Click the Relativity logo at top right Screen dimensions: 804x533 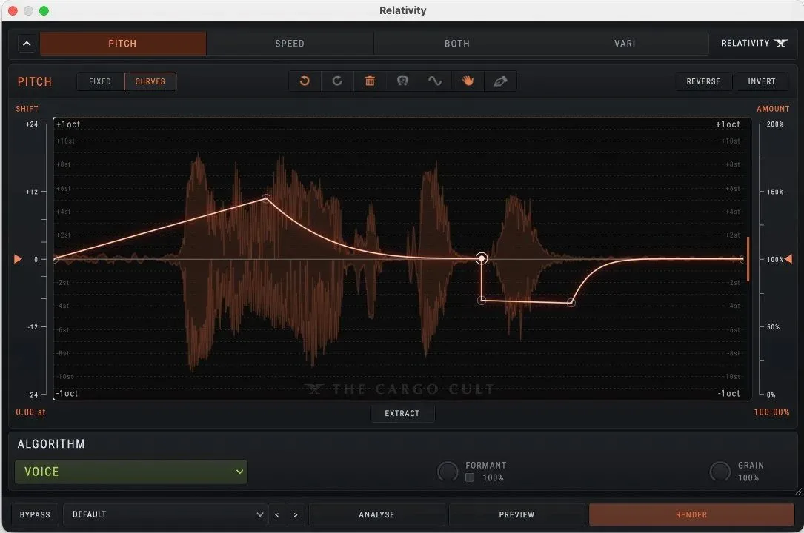coord(754,43)
